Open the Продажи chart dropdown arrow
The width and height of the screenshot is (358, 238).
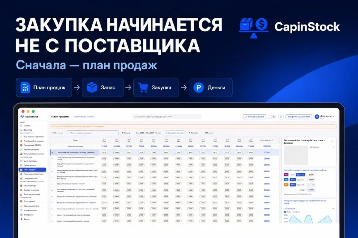[333, 209]
